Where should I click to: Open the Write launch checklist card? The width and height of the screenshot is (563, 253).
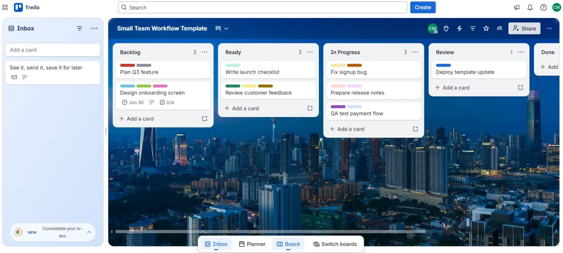coord(268,70)
